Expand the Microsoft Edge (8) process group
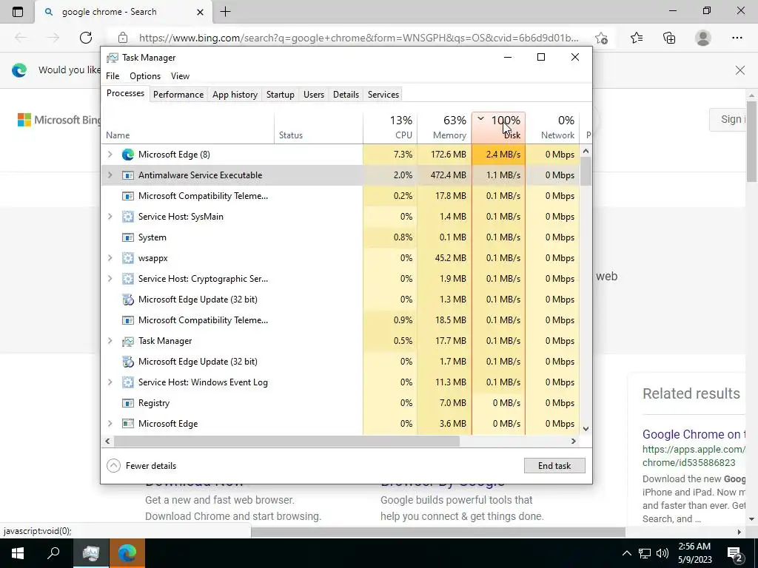Image resolution: width=758 pixels, height=568 pixels. 110,155
